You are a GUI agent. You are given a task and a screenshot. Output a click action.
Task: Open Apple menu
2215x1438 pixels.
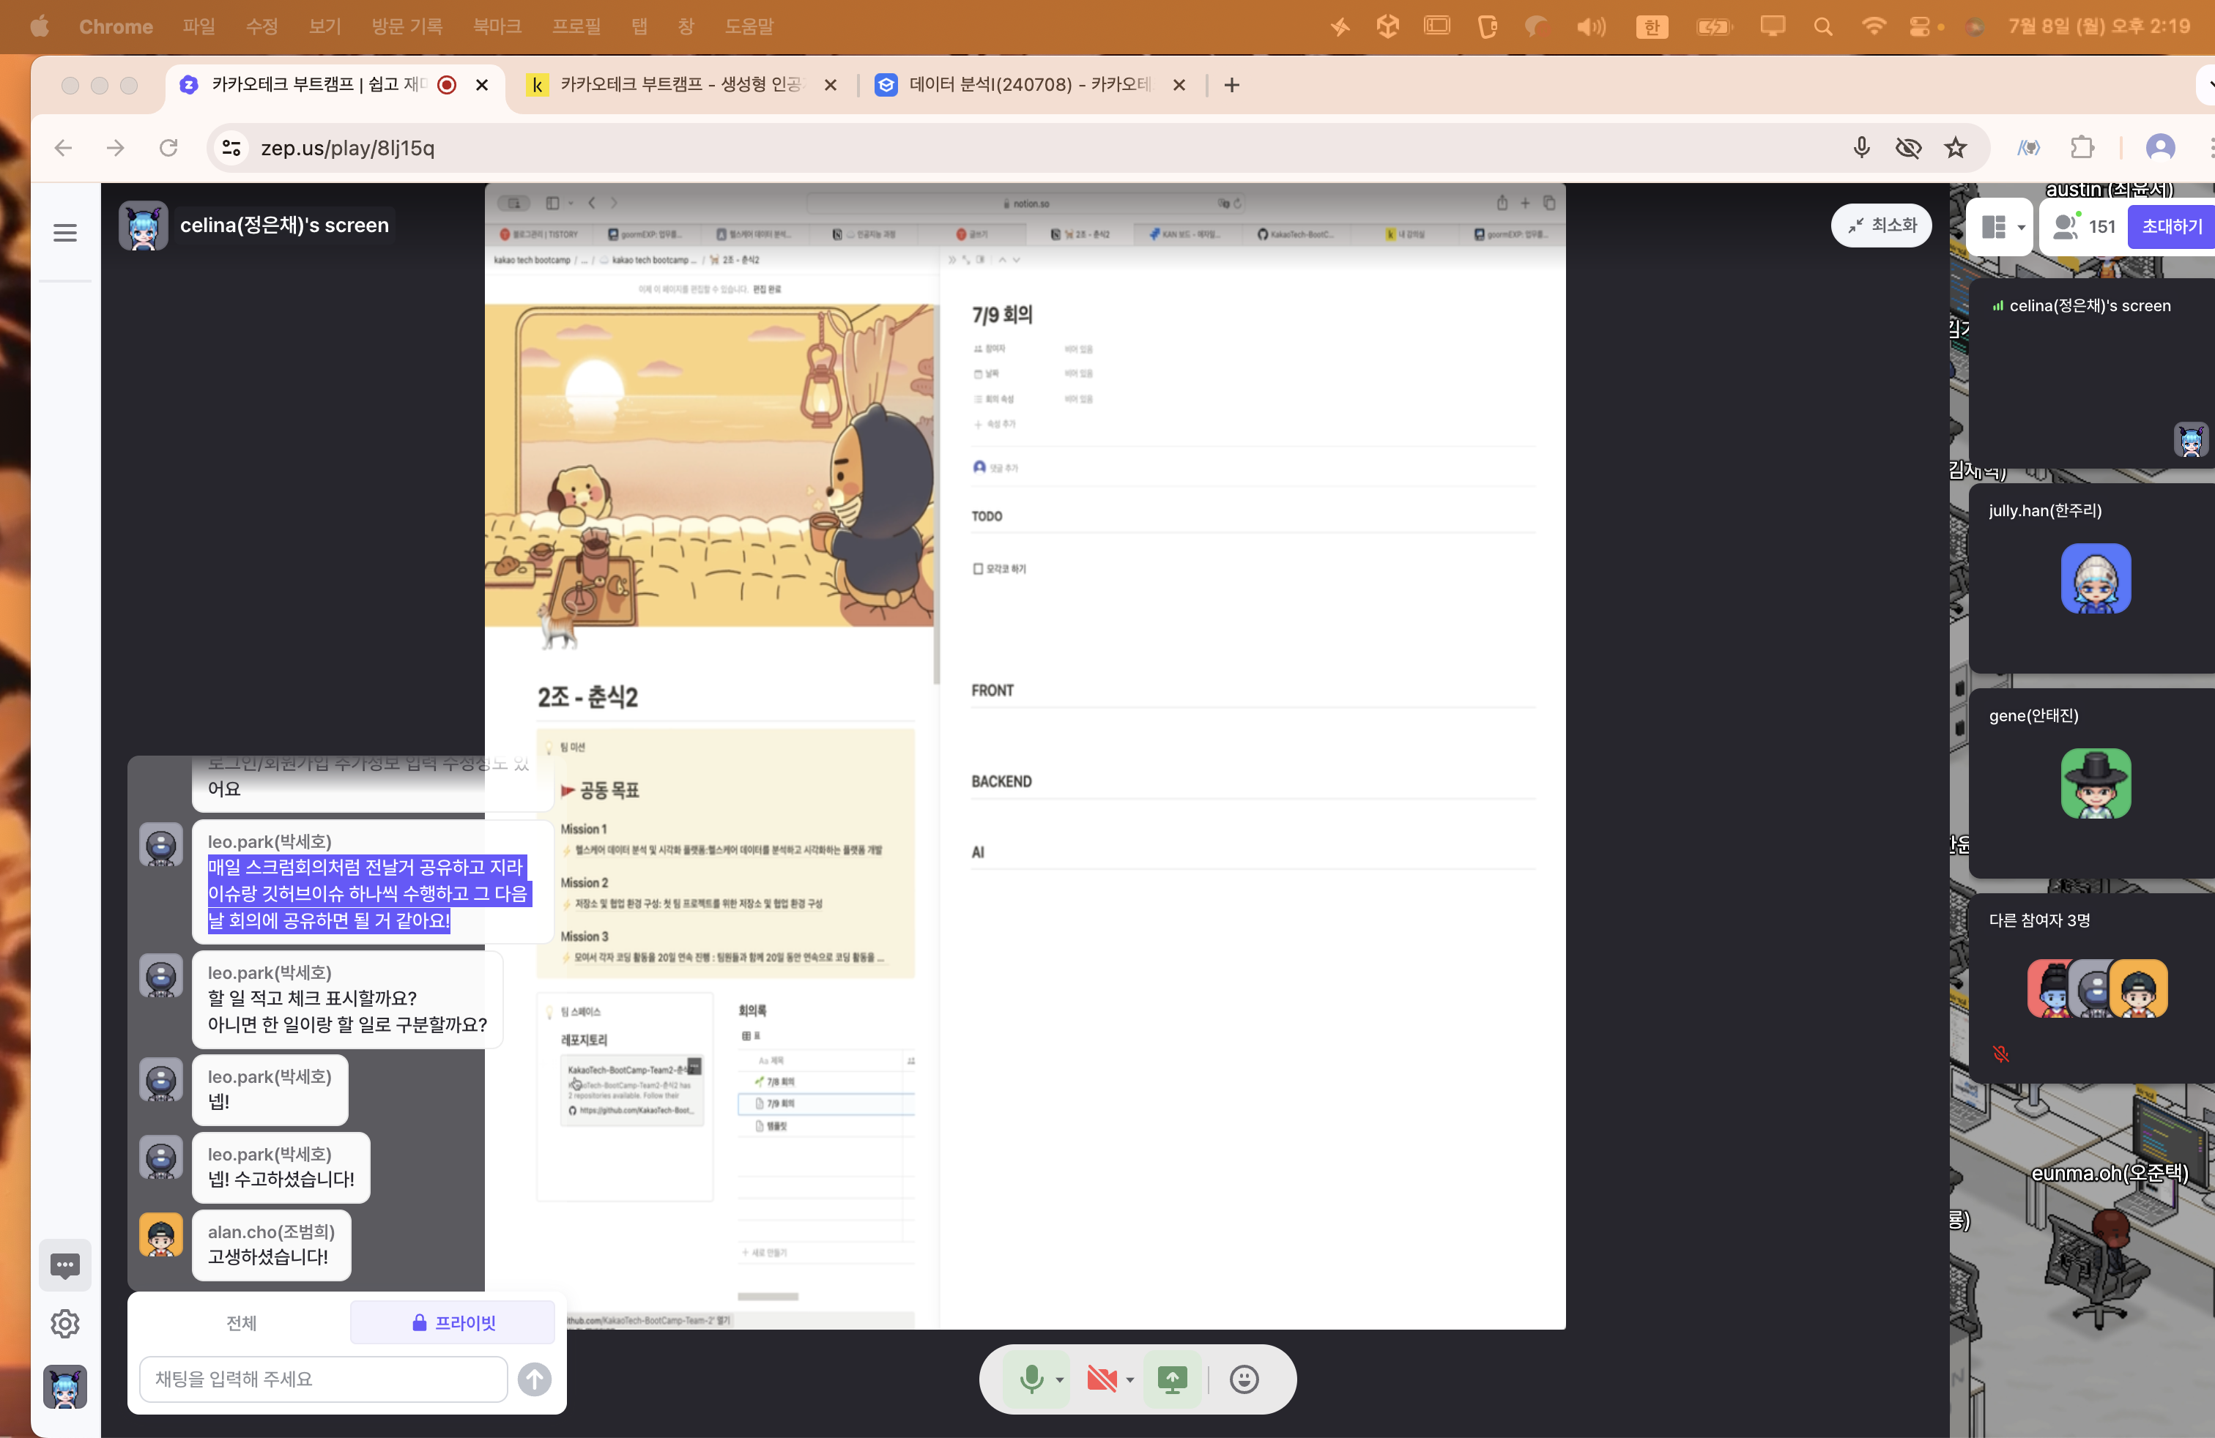pos(39,26)
